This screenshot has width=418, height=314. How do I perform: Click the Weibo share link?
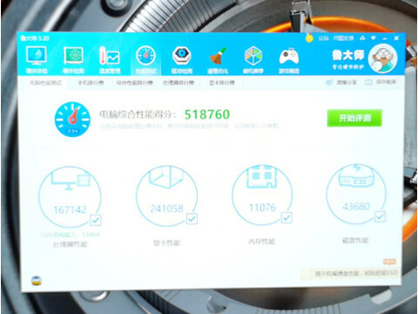pos(341,82)
